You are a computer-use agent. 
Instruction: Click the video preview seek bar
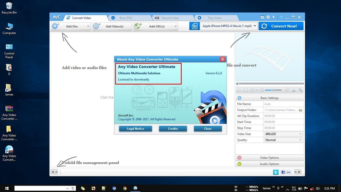point(269,84)
